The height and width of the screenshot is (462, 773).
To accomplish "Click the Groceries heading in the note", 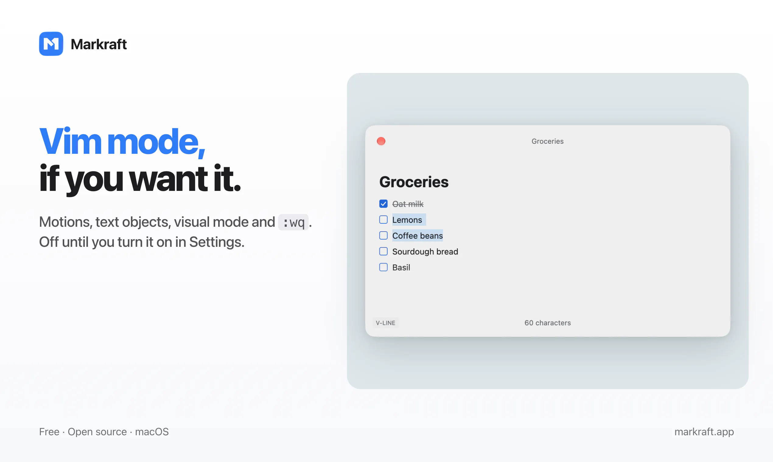I will 414,182.
